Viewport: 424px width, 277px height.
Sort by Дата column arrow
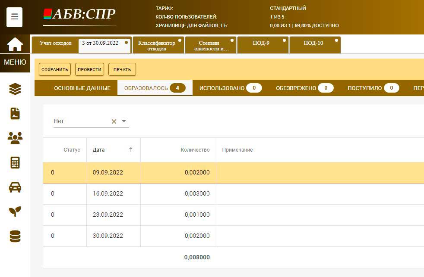point(131,150)
